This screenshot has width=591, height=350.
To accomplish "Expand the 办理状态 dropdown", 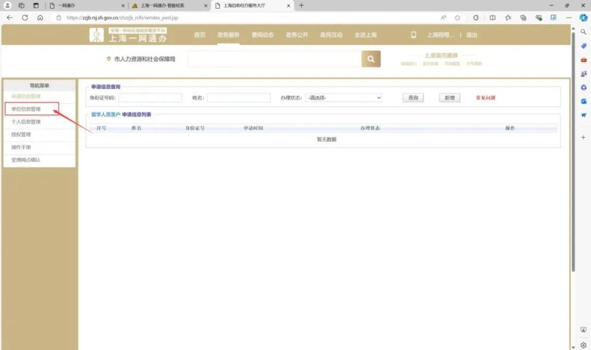I will tap(344, 98).
